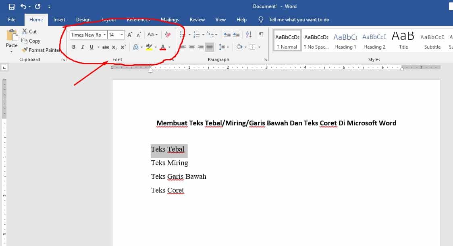Activate Format Painter
The image size is (453, 246).
click(41, 50)
